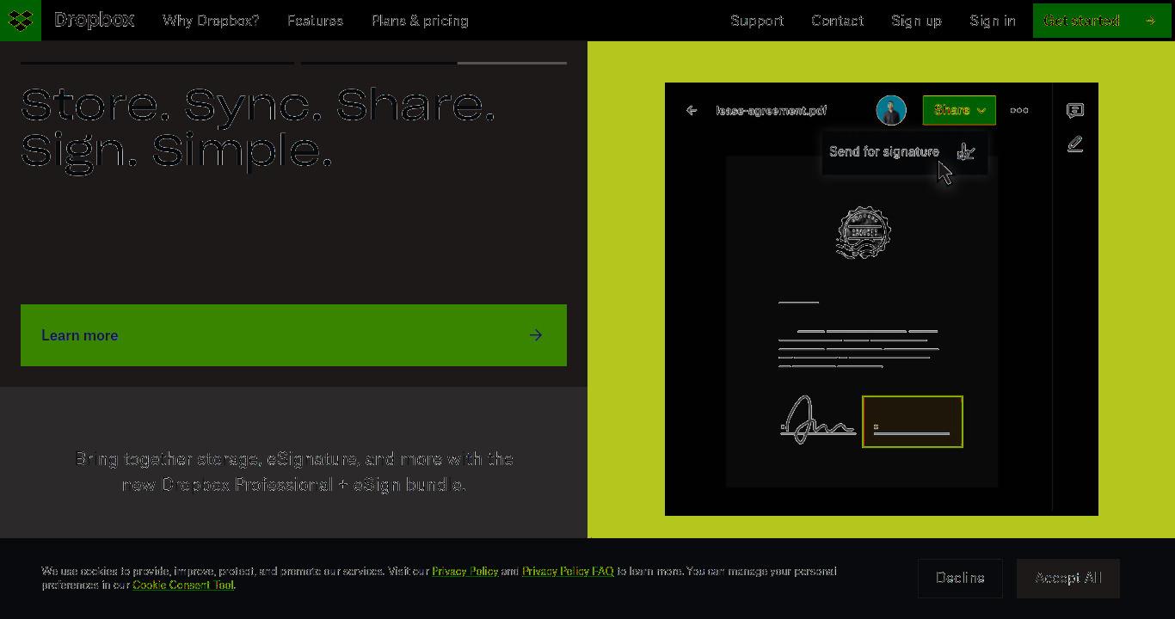
Task: Click the Store. Sync. Share. headline
Action: [259, 127]
